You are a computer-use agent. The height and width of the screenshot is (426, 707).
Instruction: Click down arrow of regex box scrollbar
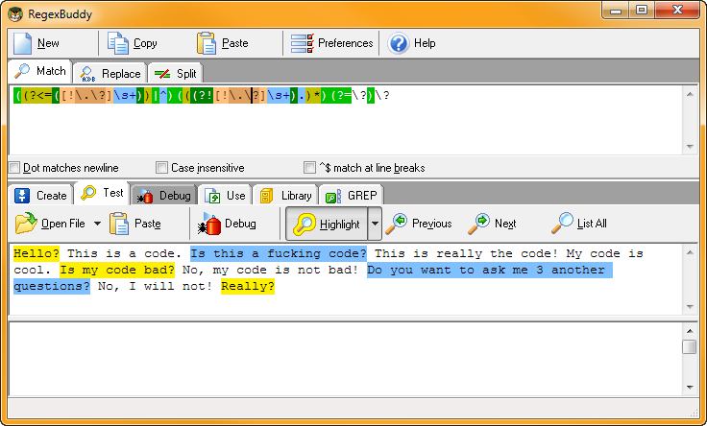pos(690,147)
